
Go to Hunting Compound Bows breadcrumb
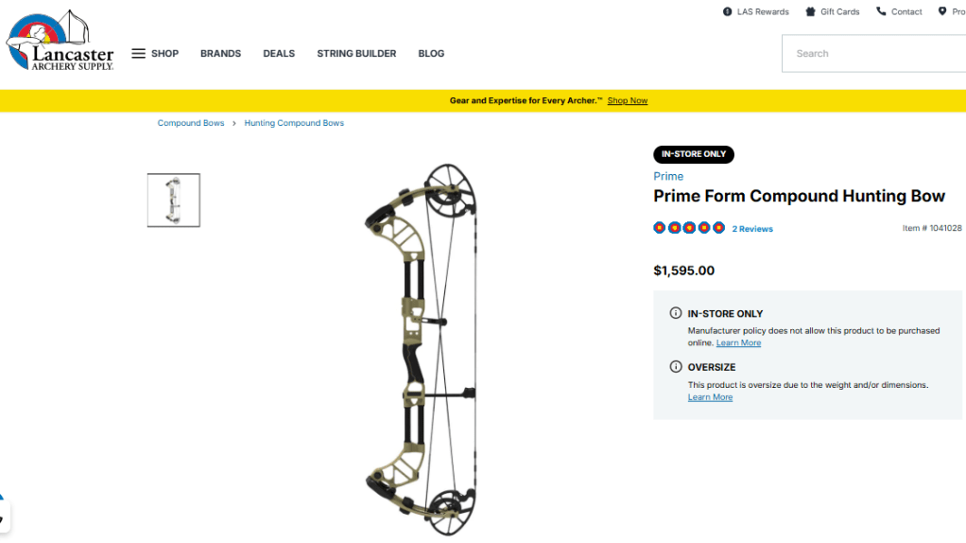pos(294,123)
